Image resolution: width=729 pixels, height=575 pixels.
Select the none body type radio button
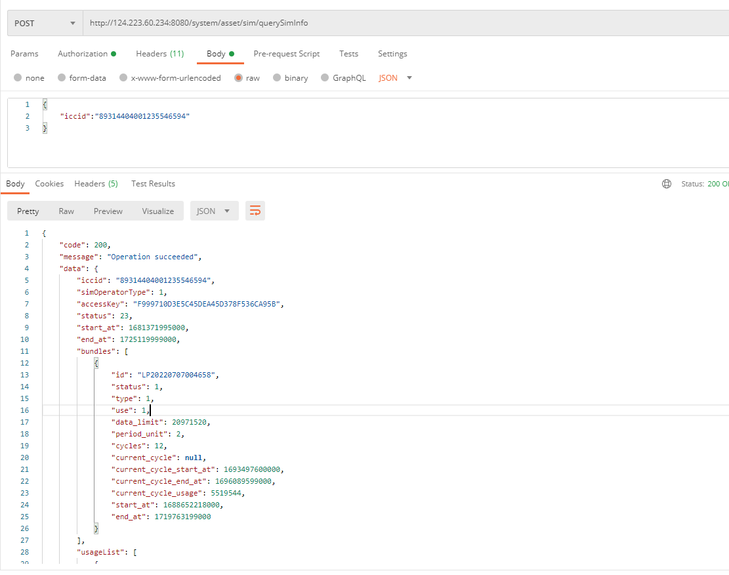click(x=18, y=77)
